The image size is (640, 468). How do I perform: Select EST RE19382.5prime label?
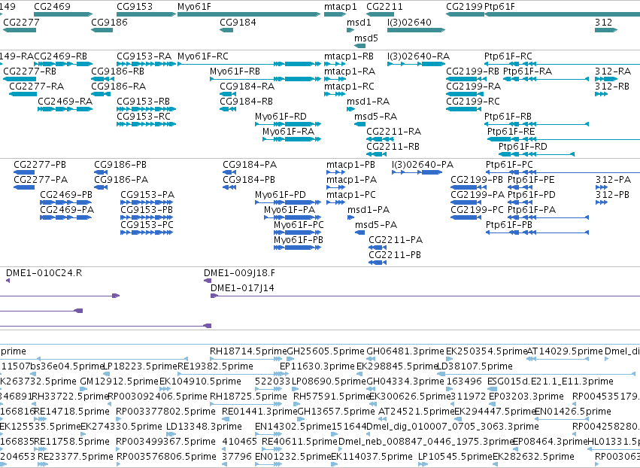tap(215, 366)
